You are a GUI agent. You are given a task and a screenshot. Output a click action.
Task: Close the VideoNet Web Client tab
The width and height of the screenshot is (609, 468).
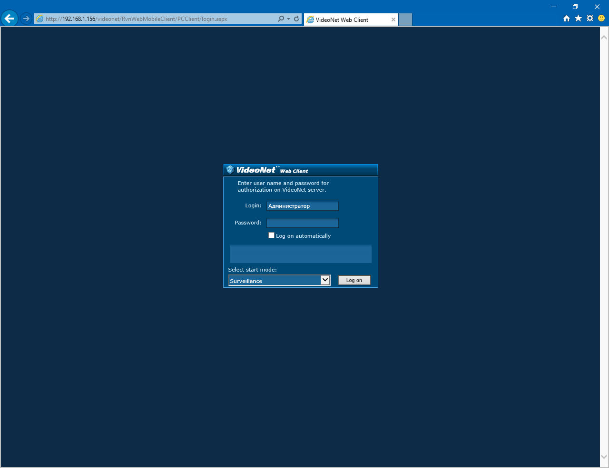point(393,20)
